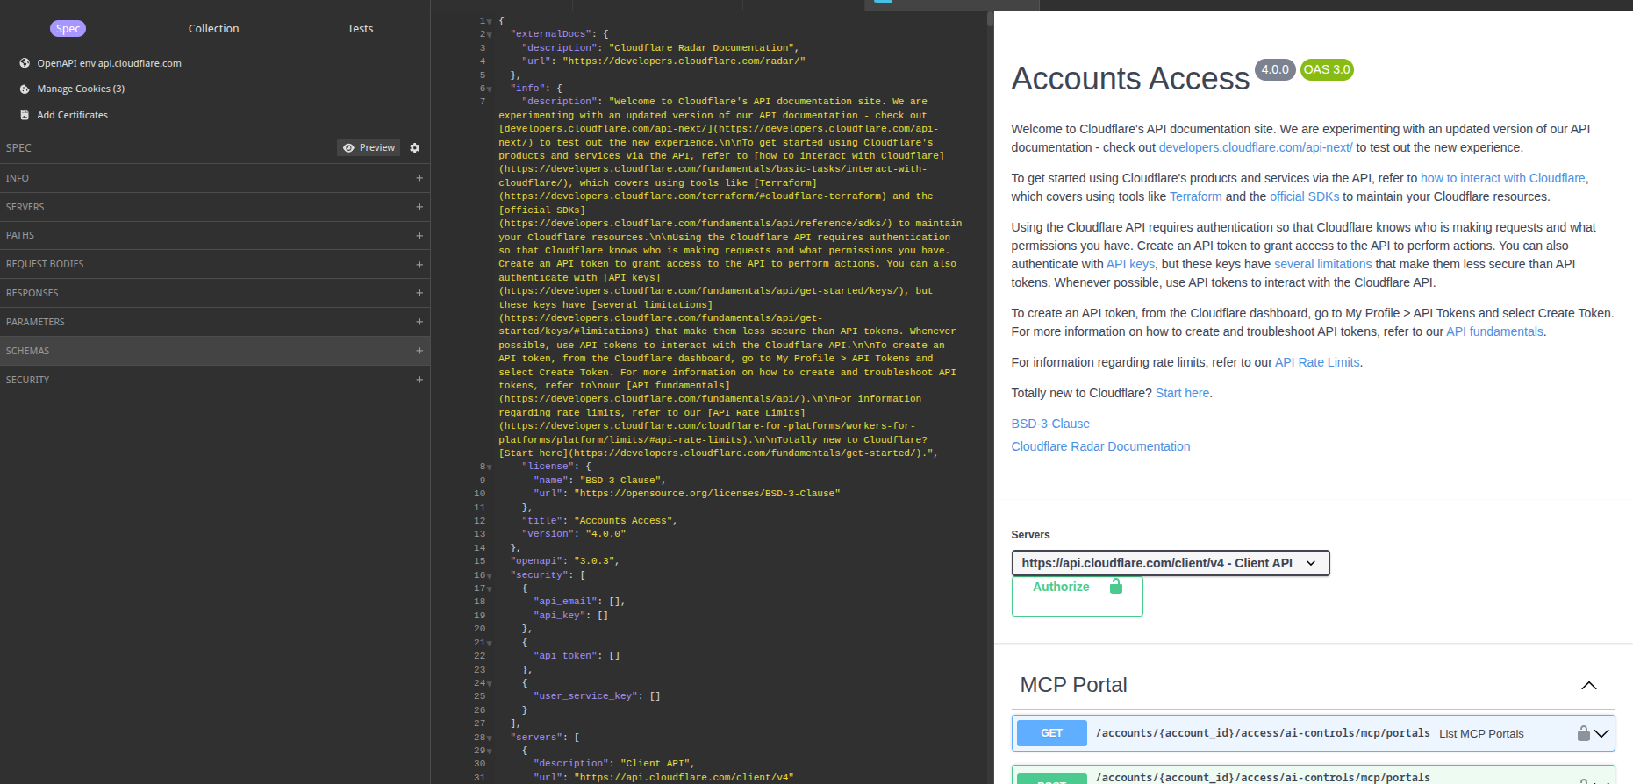
Task: Fold the info block at line 6
Action: coord(490,89)
